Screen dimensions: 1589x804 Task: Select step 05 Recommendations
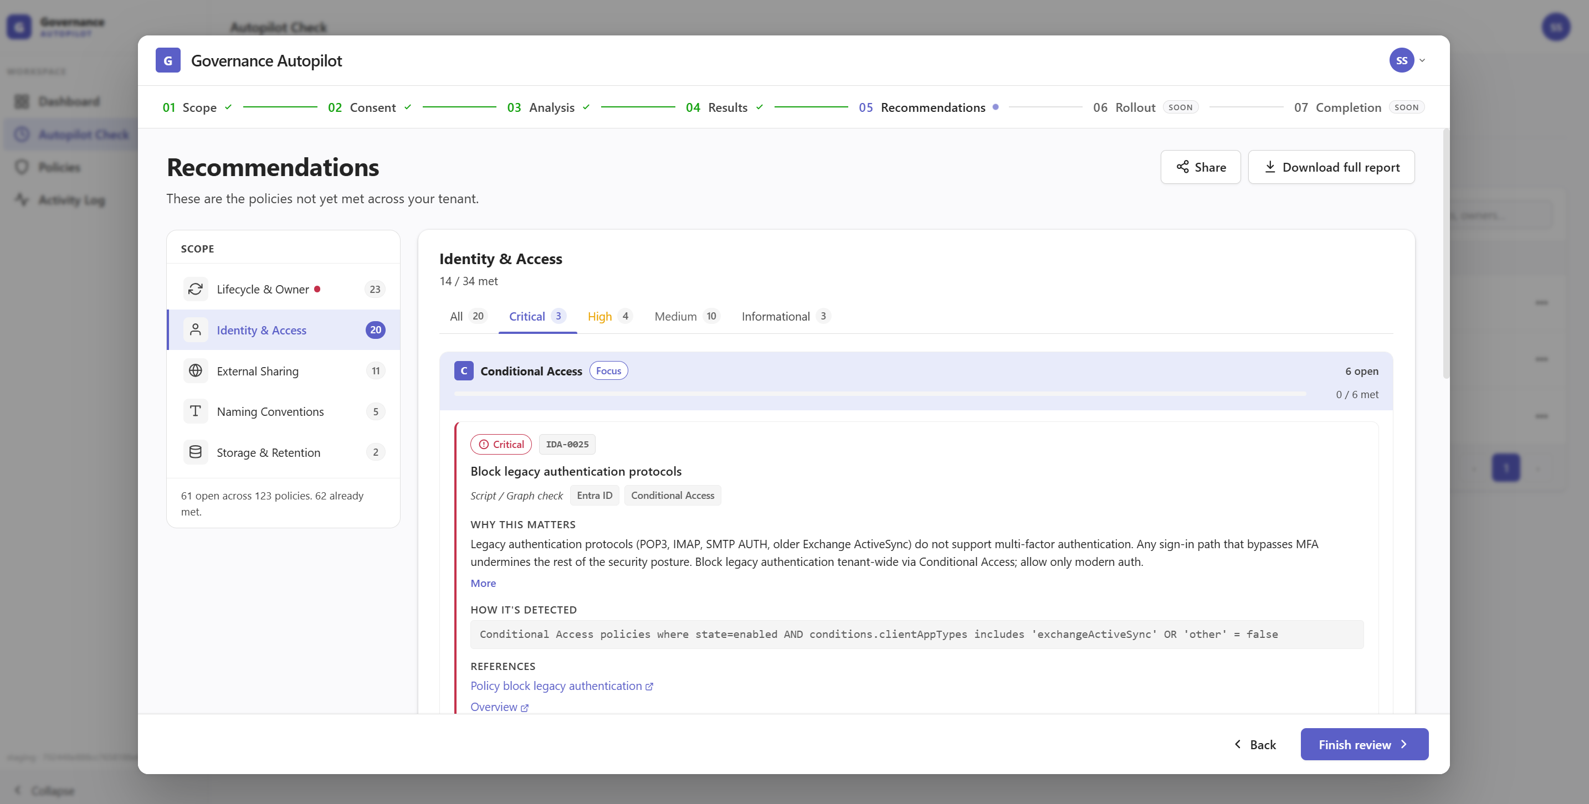[x=929, y=107]
